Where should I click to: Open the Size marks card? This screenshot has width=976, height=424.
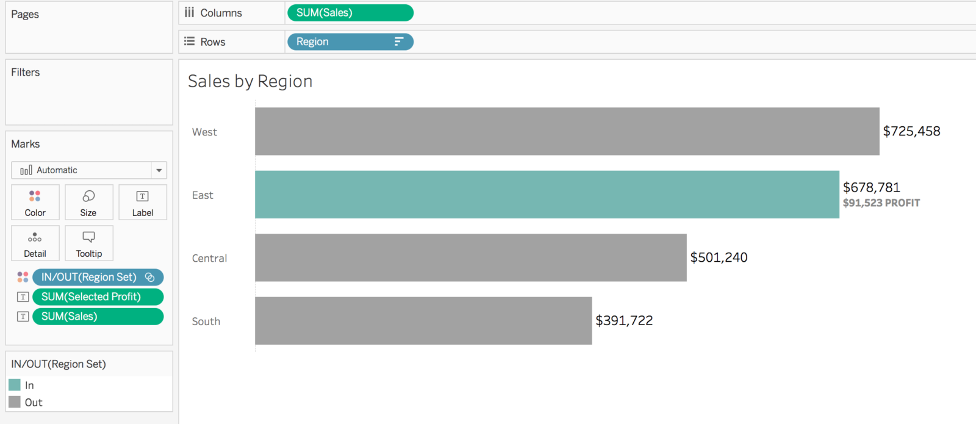coord(88,202)
